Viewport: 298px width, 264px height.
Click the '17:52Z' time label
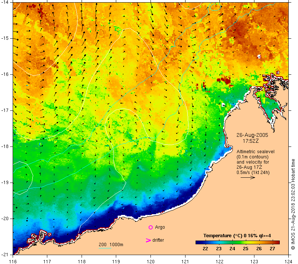[x=250, y=141]
